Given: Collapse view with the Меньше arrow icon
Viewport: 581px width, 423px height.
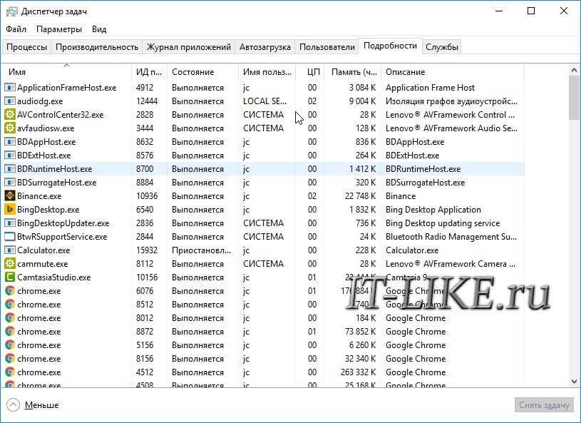Looking at the screenshot, I should [x=13, y=405].
